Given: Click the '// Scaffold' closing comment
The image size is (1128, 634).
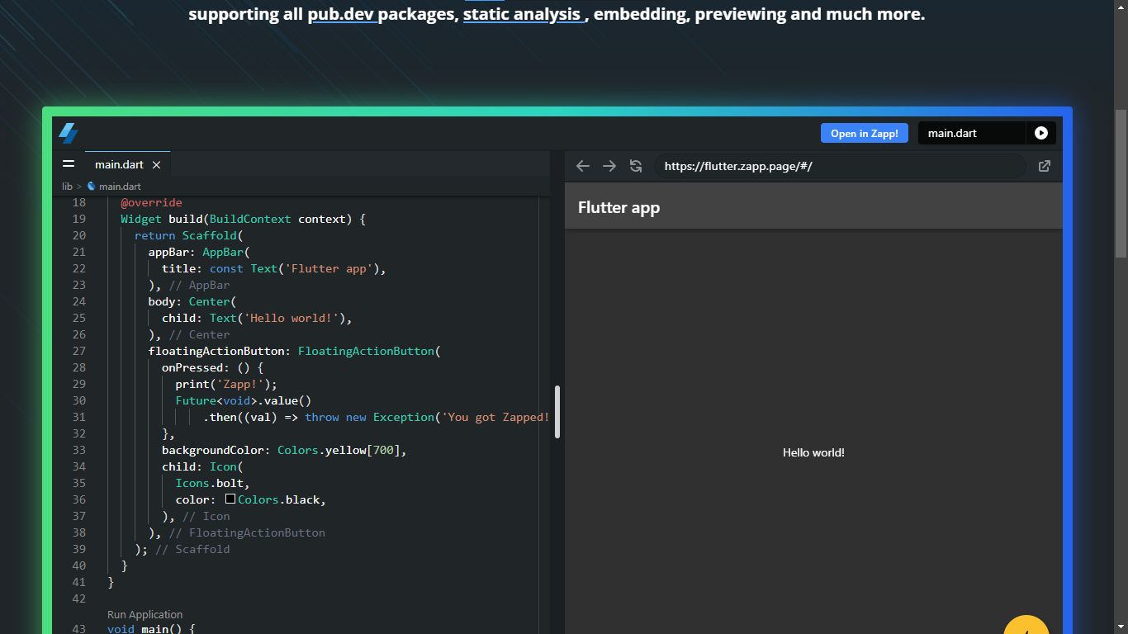Looking at the screenshot, I should pyautogui.click(x=192, y=549).
